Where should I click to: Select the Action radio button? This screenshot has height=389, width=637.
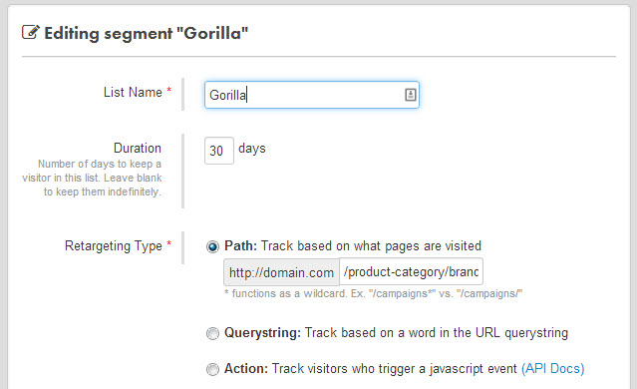(212, 369)
